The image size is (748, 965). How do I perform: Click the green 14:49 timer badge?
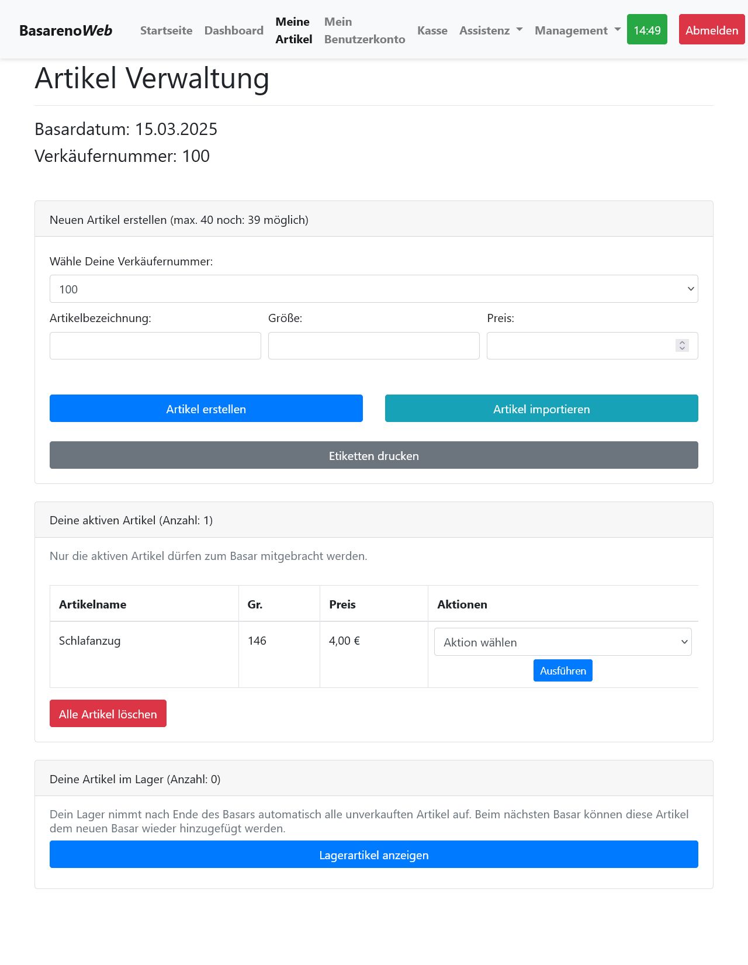coord(647,30)
